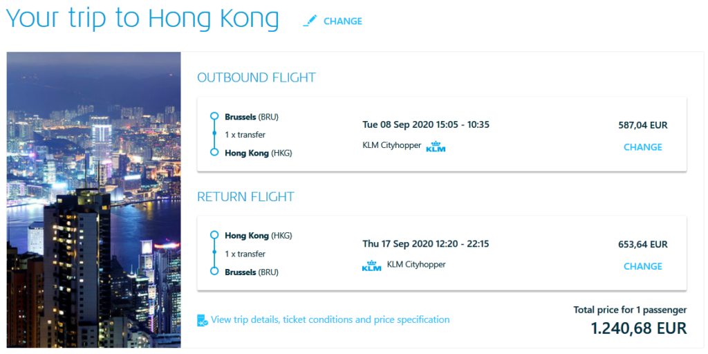Click the outbound "1 x transfer" text
The image size is (708, 354).
(x=245, y=135)
